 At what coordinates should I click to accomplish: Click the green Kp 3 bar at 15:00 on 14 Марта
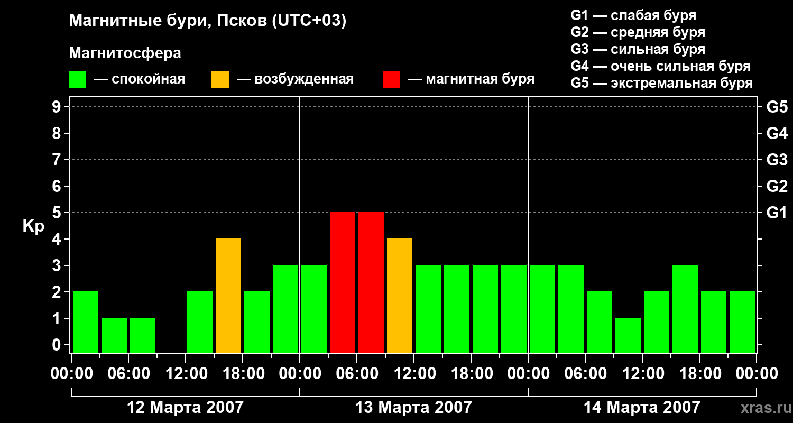(x=685, y=309)
